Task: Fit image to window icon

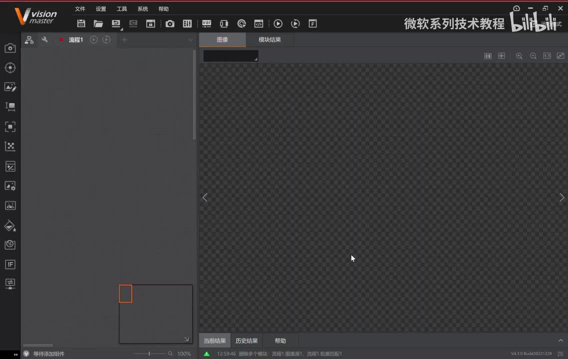Action: [x=561, y=56]
